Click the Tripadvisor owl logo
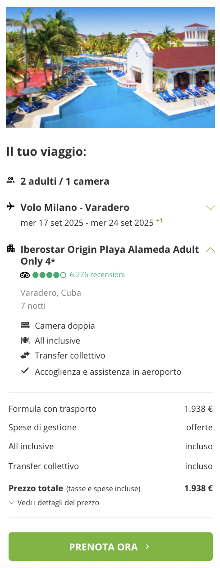This screenshot has height=568, width=220. point(25,275)
